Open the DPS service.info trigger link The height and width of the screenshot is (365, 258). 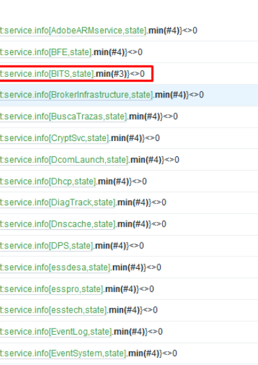pos(46,246)
